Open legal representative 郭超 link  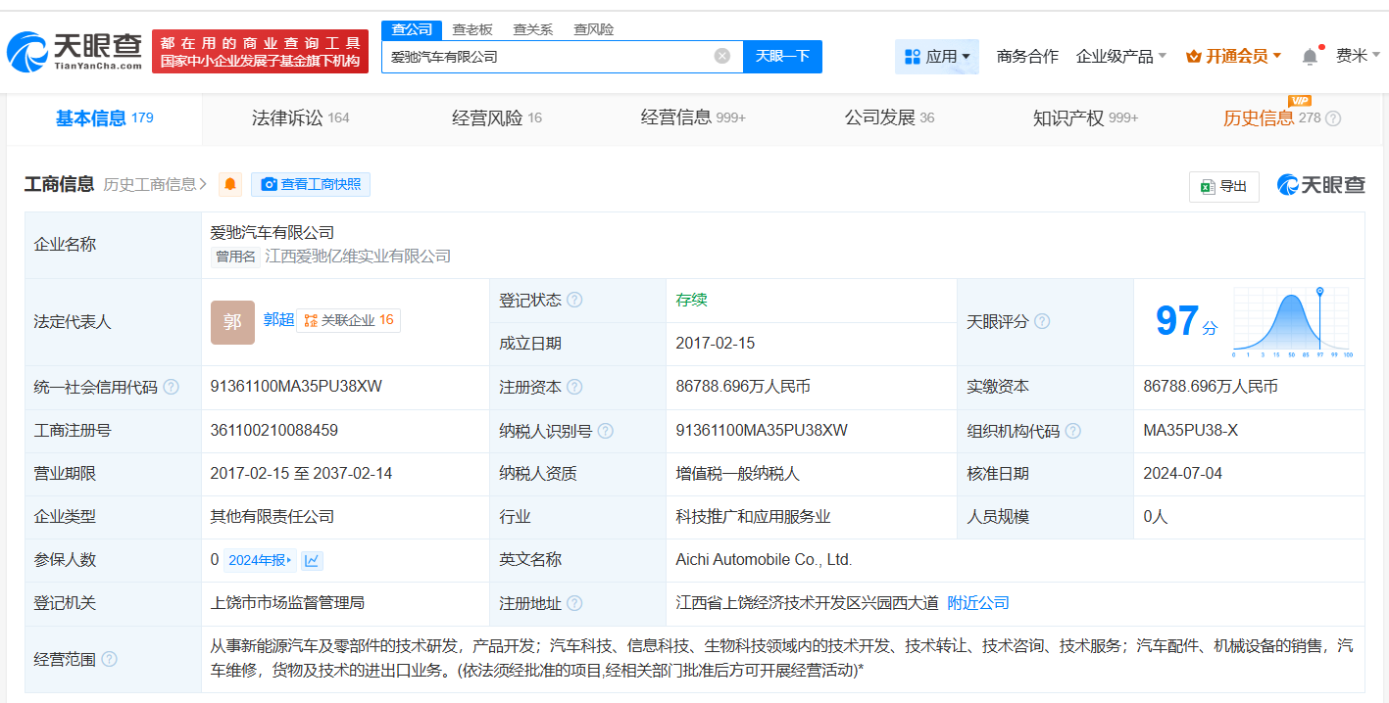point(278,319)
